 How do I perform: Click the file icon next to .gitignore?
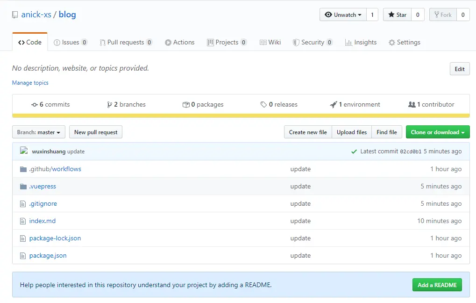coord(23,203)
